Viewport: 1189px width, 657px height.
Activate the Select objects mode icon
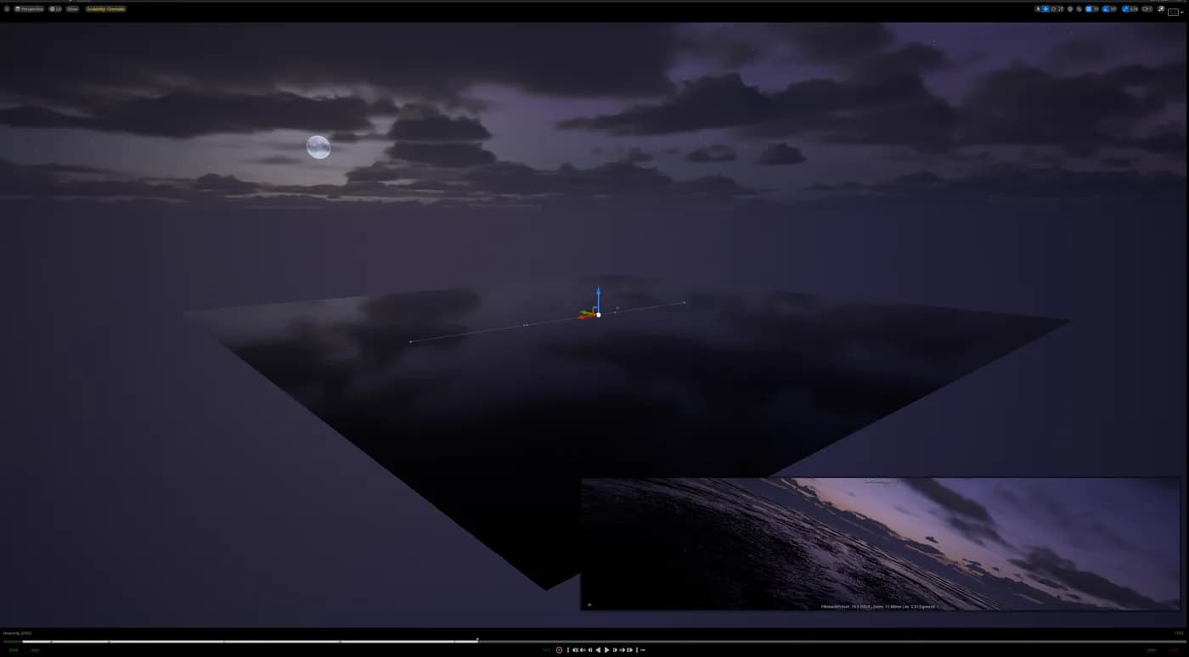coord(1038,8)
